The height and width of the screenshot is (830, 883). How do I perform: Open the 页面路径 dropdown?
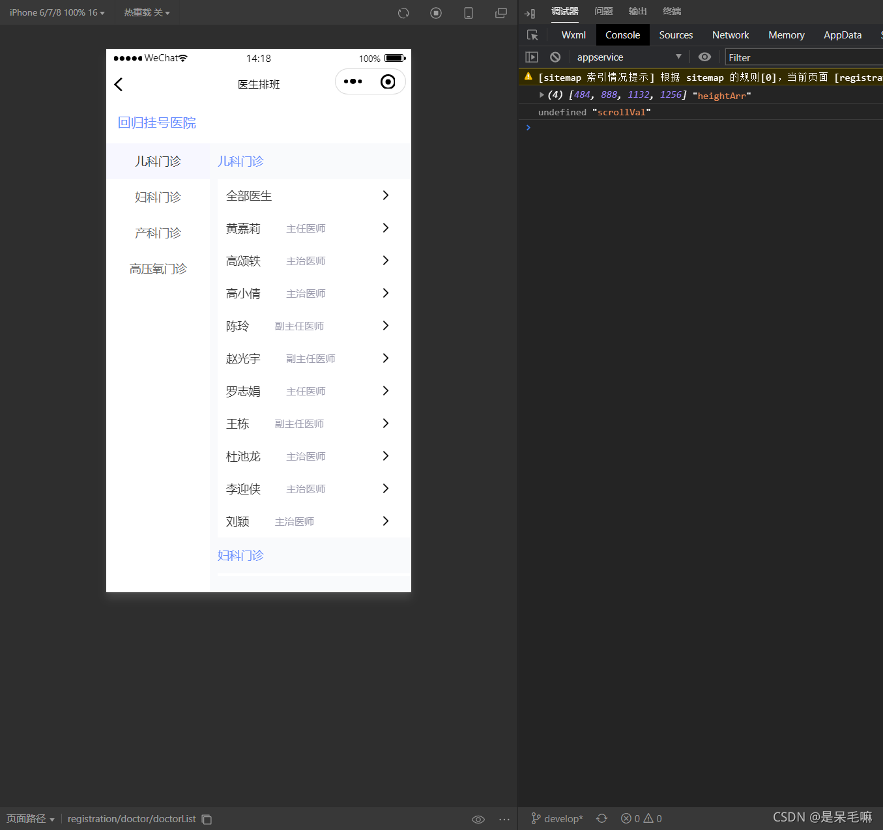pyautogui.click(x=31, y=819)
